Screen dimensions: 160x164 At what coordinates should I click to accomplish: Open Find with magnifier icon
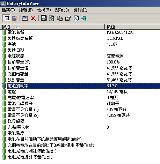coord(76,18)
